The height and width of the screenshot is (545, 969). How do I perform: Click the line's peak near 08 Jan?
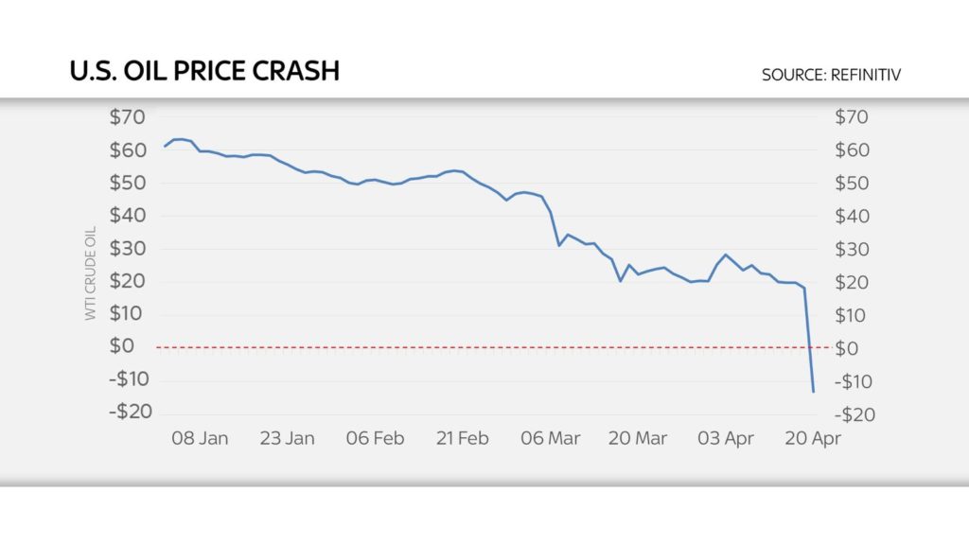tap(179, 139)
